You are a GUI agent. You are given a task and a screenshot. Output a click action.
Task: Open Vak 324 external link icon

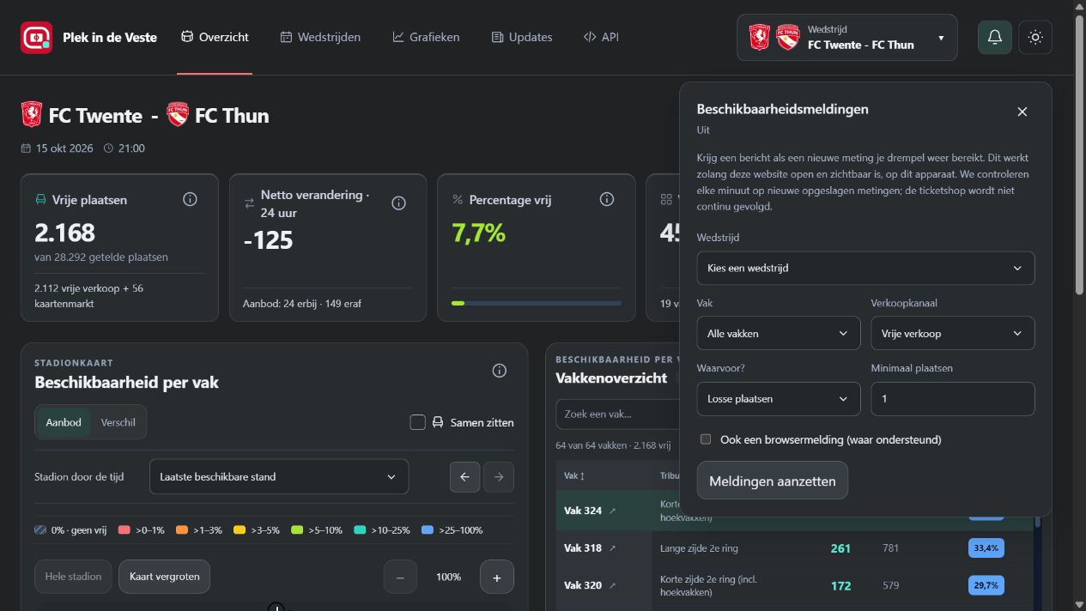(x=612, y=511)
